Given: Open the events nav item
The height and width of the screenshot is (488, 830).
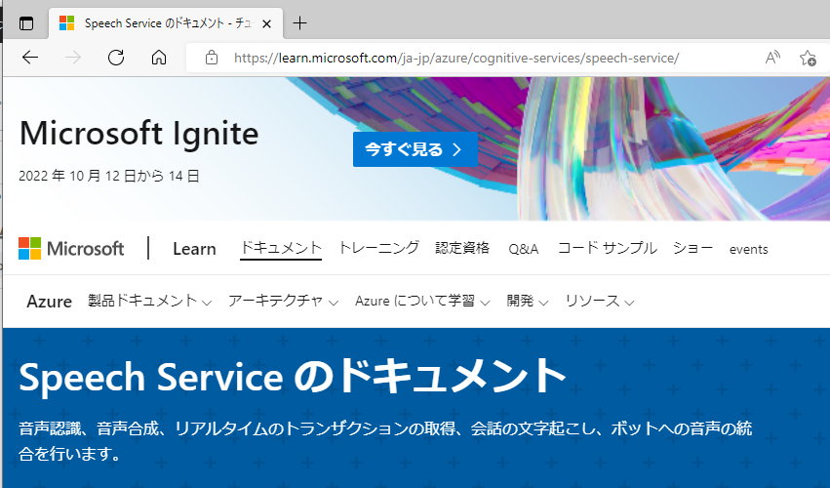Looking at the screenshot, I should pos(748,249).
